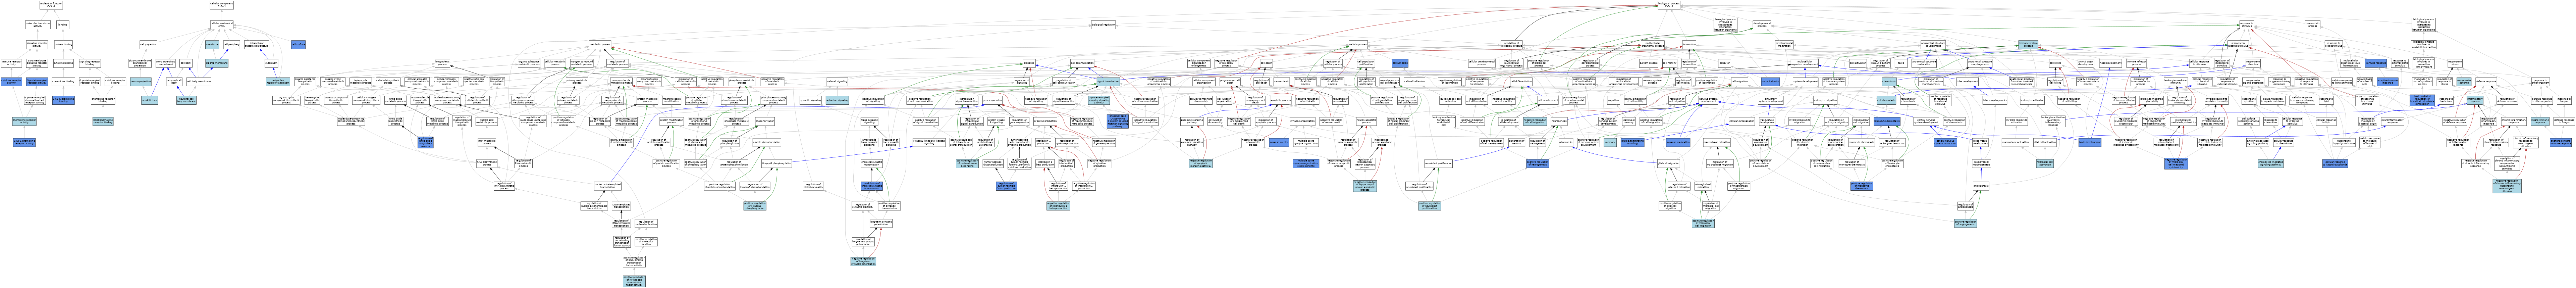Select the 'neuronal cell body membrane' node
Viewport: 2576px width, 288px height.
tap(186, 100)
